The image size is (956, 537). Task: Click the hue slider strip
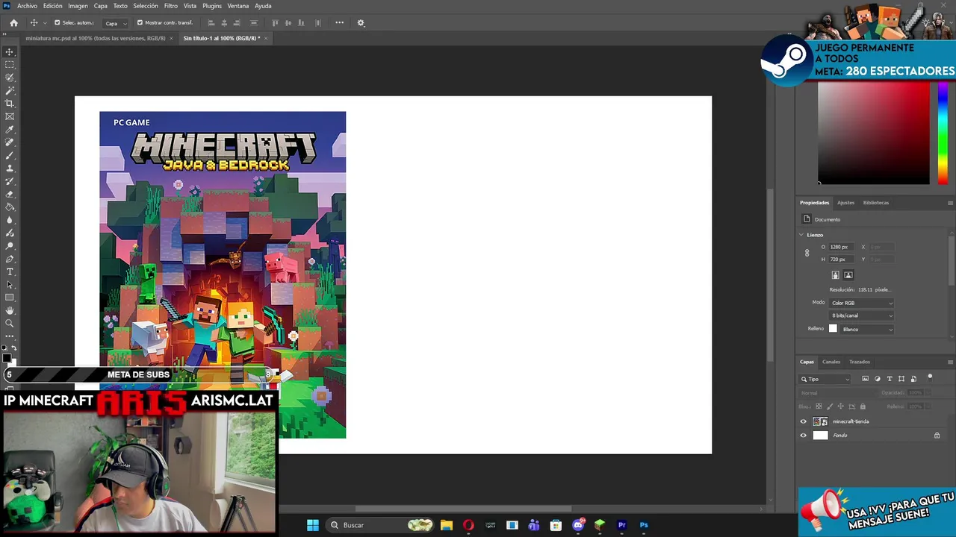point(943,133)
